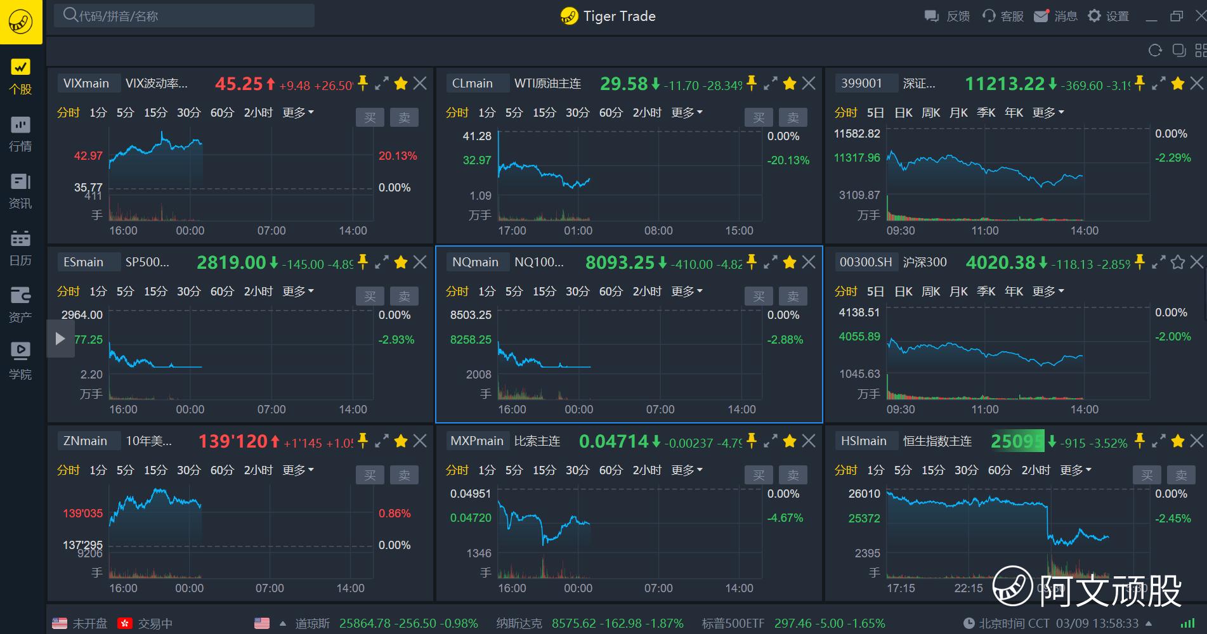Remove VIXmain from favorites star
The width and height of the screenshot is (1207, 634).
pyautogui.click(x=401, y=83)
